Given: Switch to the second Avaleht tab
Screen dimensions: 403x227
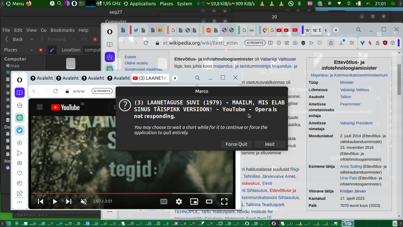Looking at the screenshot, I should point(68,78).
